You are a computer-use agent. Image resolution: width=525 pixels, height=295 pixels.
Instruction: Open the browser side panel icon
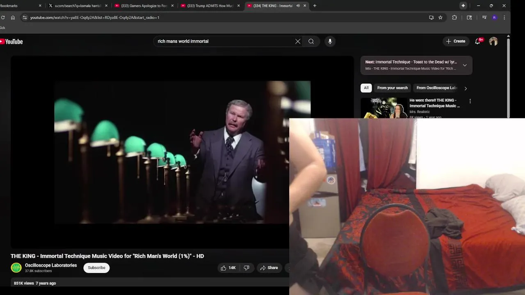(469, 18)
